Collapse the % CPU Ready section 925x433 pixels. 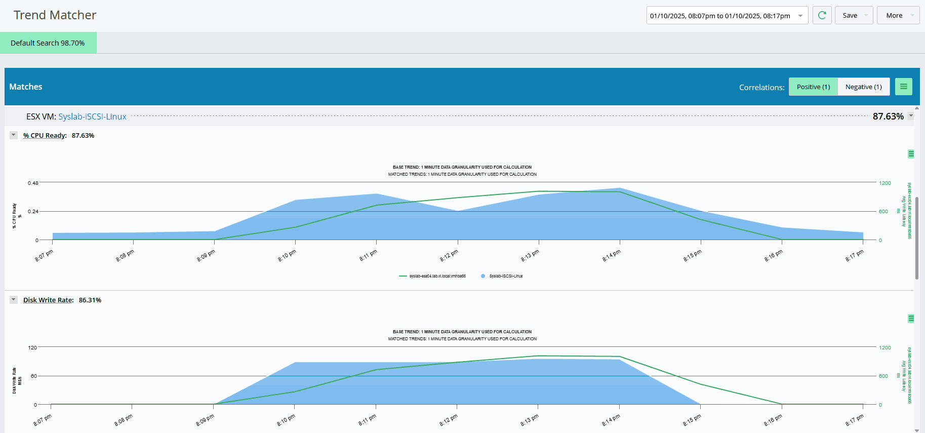[x=14, y=135]
